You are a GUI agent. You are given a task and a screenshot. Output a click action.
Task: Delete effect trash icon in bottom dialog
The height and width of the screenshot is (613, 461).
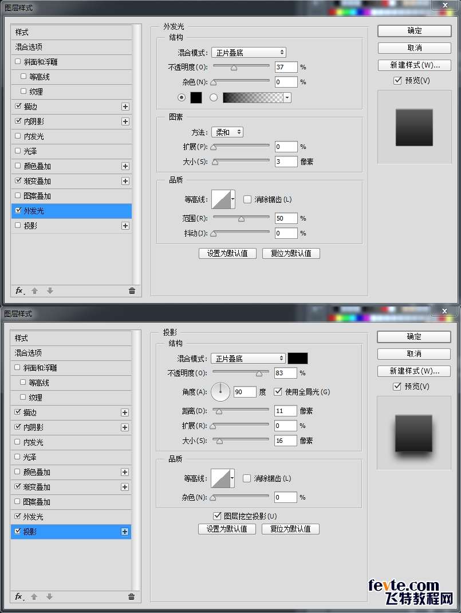(132, 596)
